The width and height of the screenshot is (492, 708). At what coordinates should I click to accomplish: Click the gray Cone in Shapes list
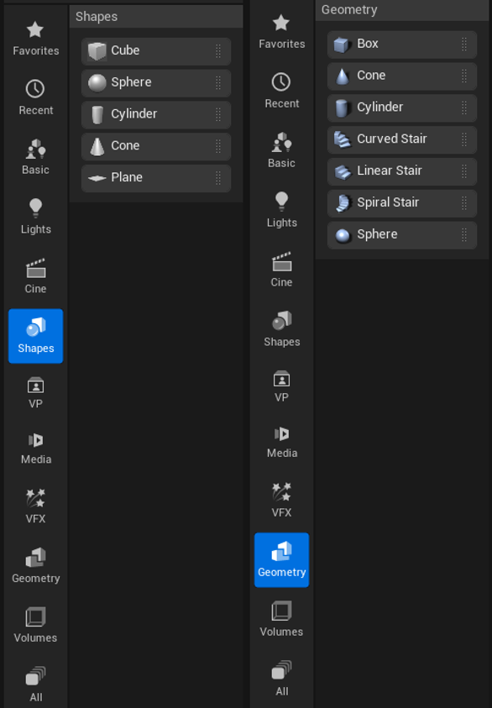97,146
